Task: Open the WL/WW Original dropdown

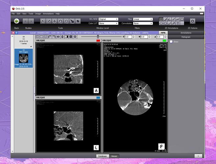Action: point(108,19)
